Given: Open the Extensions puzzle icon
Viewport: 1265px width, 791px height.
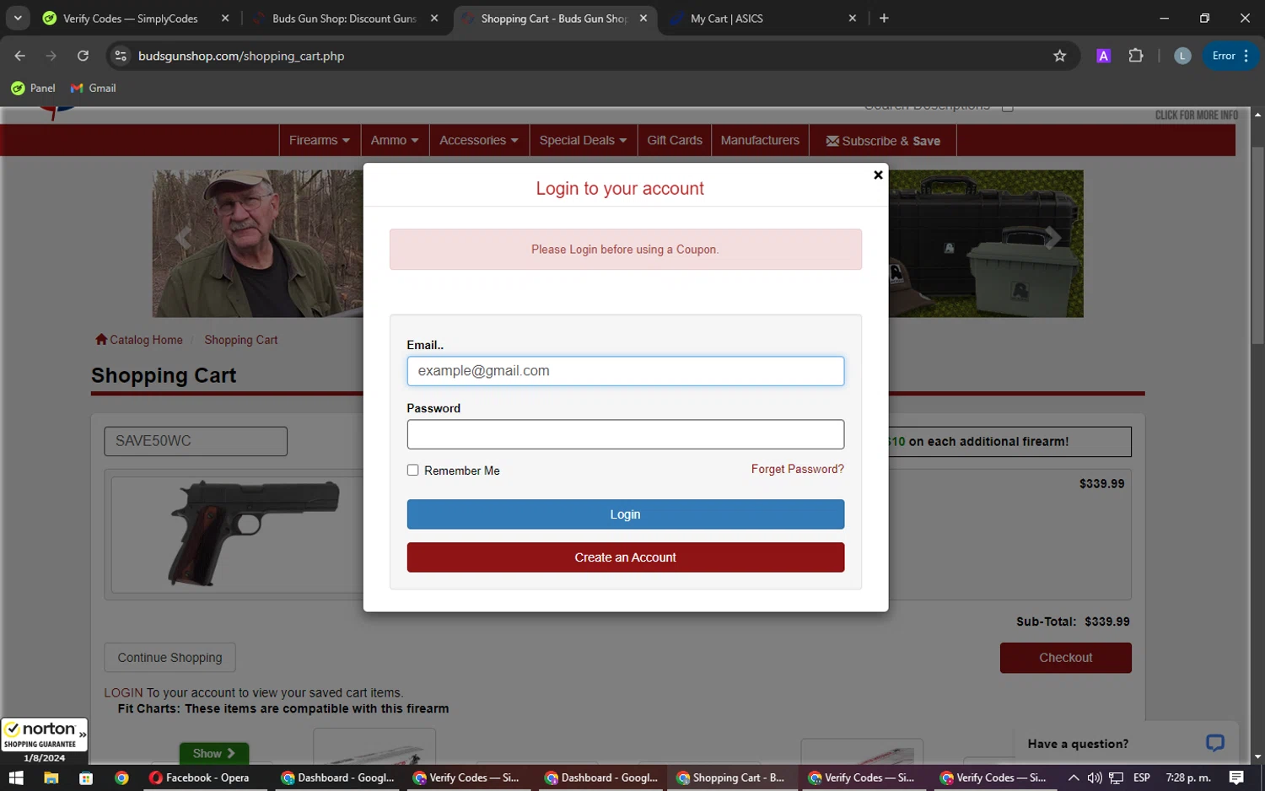Looking at the screenshot, I should 1136,56.
